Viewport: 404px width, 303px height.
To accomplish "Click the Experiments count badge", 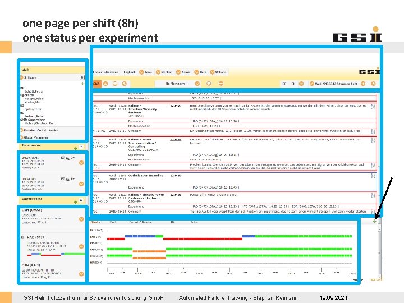I will coord(81,200).
